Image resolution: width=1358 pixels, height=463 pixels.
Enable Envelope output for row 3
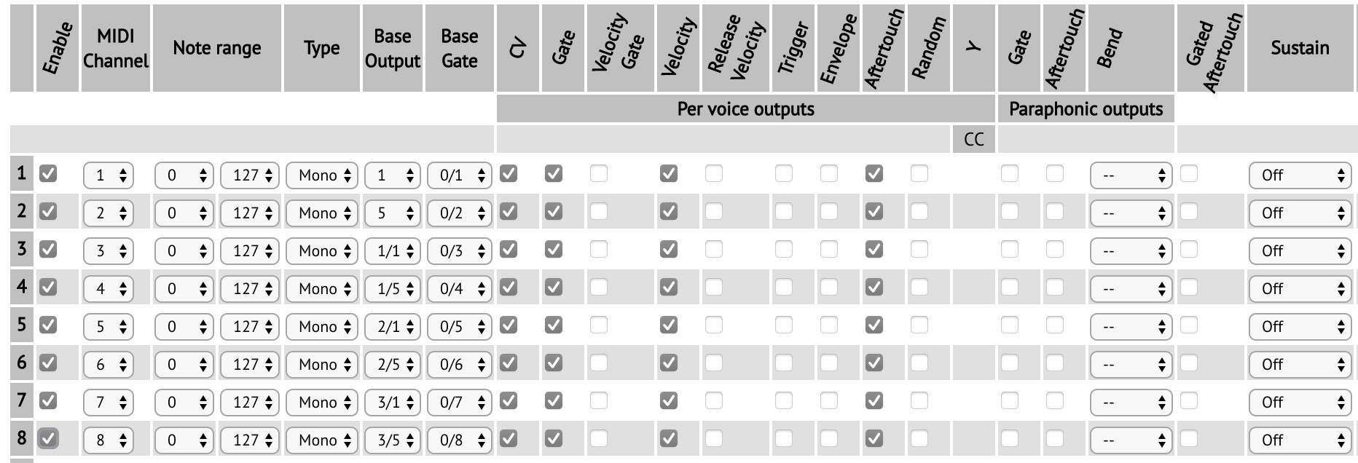[x=829, y=249]
